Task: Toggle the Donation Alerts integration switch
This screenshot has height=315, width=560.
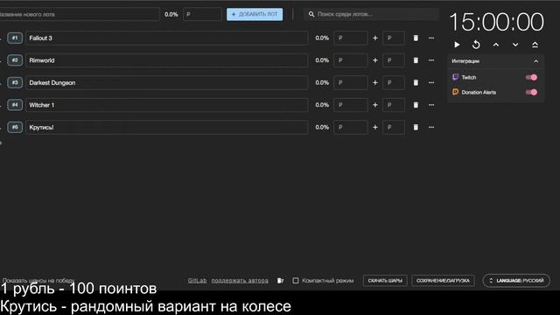Action: [x=531, y=92]
